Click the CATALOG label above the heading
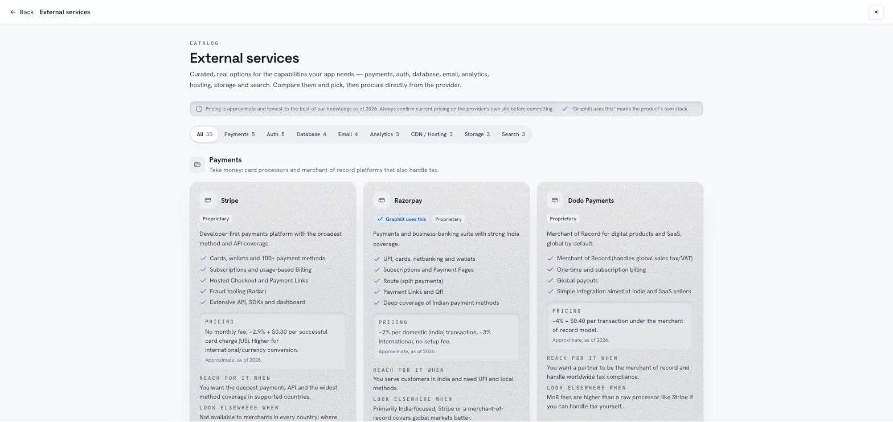893x422 pixels. pyautogui.click(x=204, y=43)
